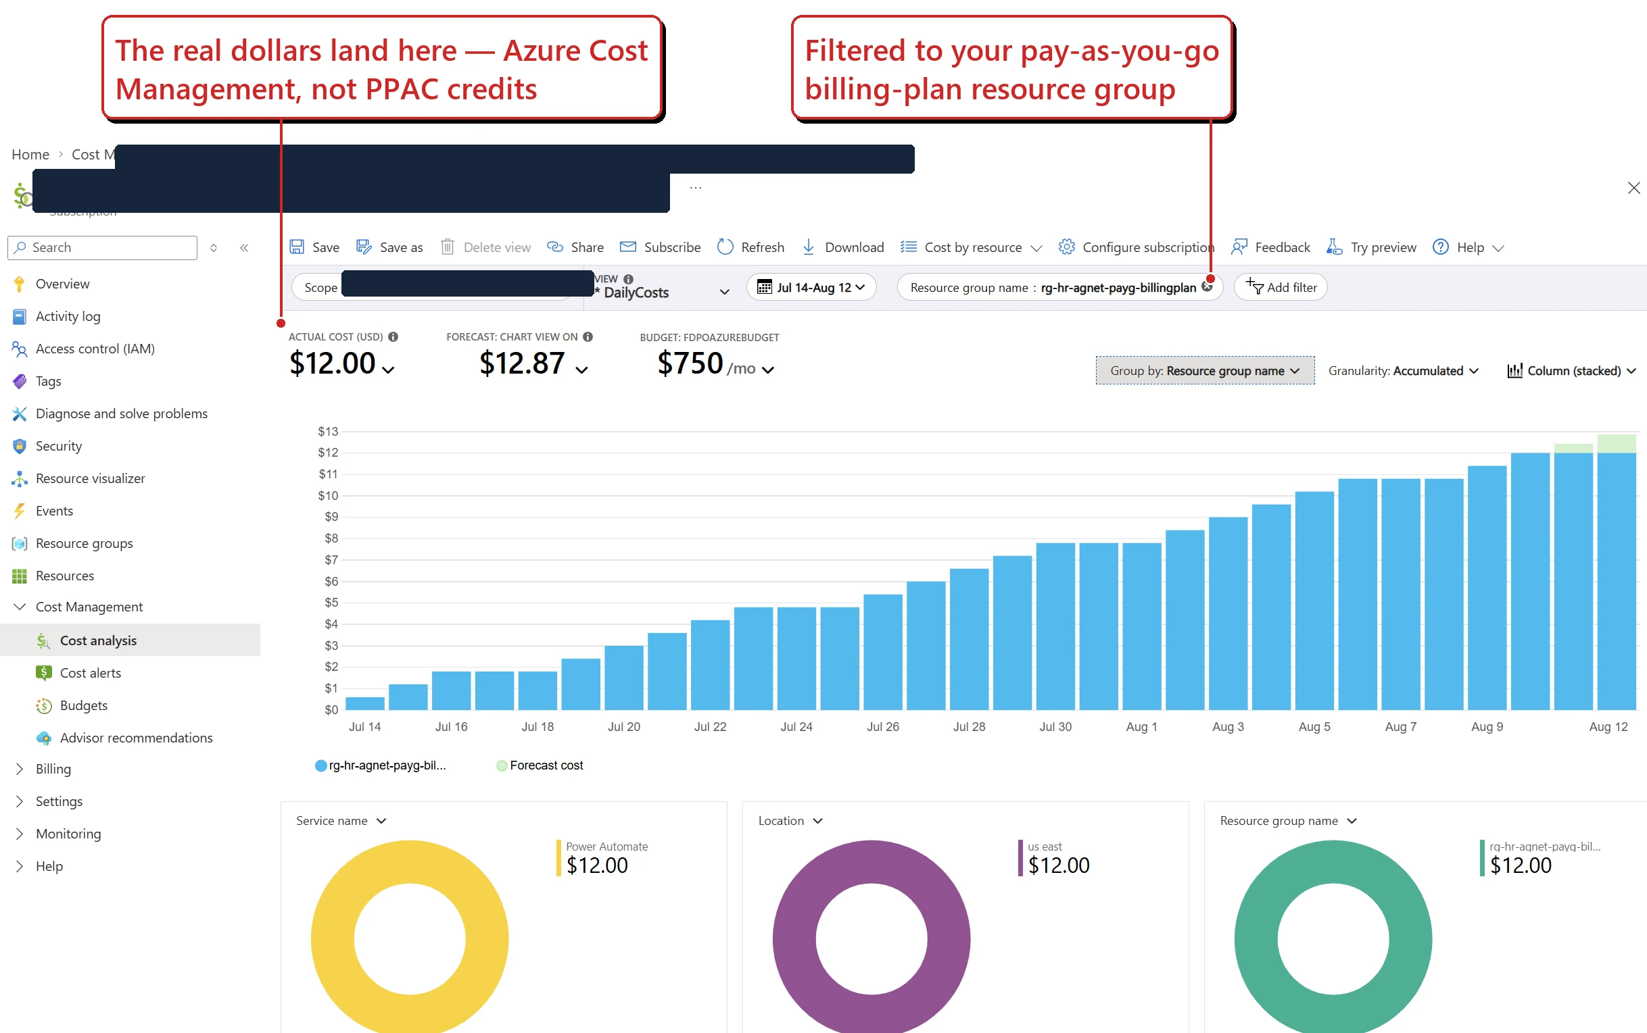
Task: Open the Group by Resource group name dropdown
Action: (1205, 370)
